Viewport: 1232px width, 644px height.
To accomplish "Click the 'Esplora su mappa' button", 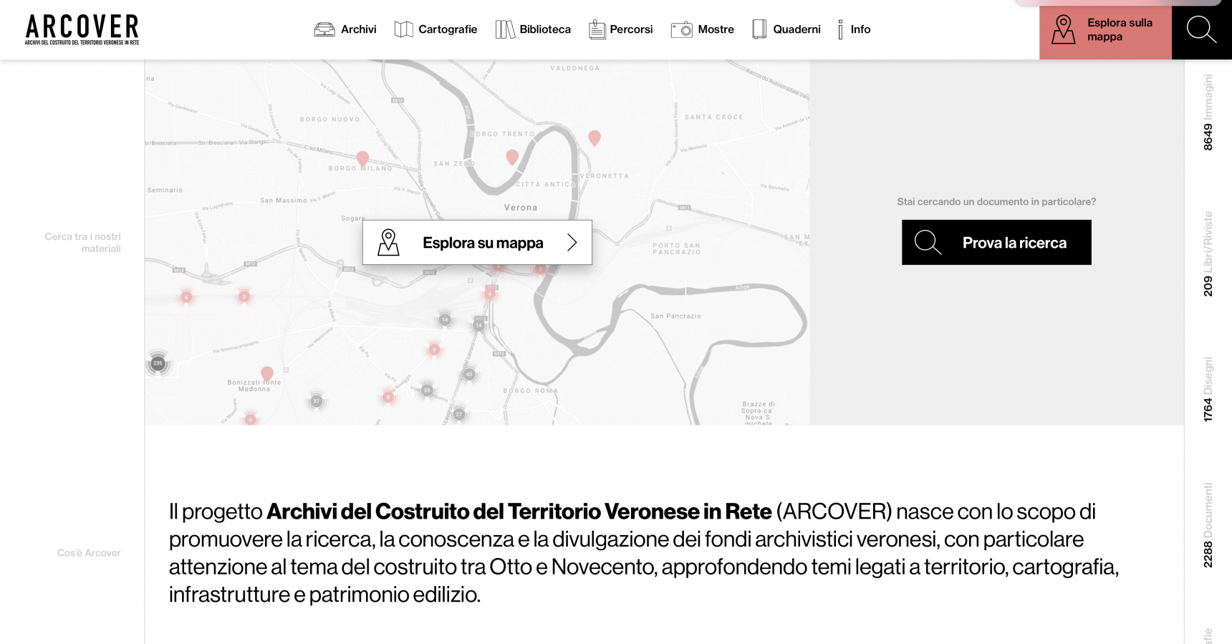I will coord(477,242).
